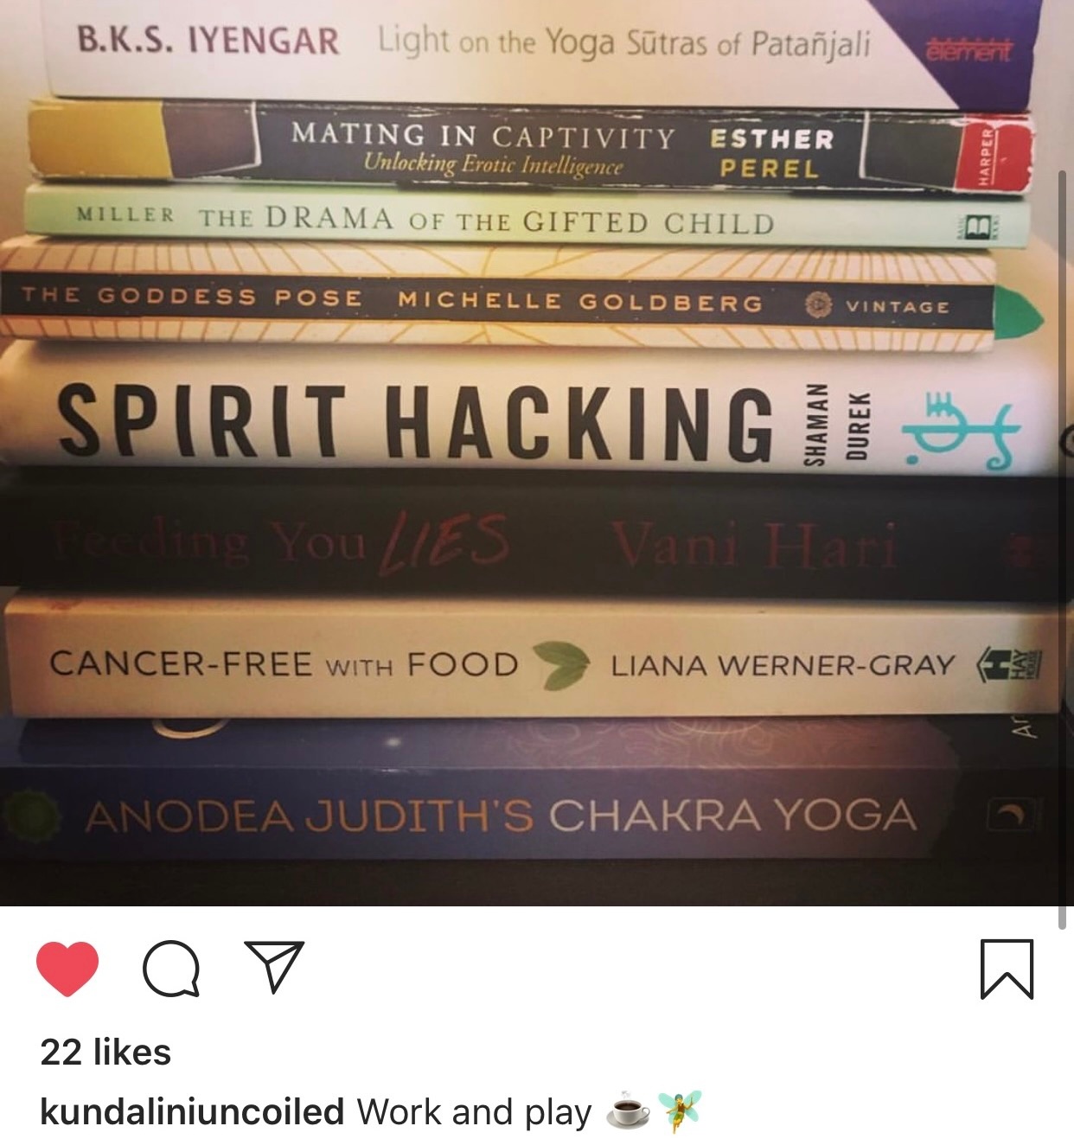This screenshot has width=1074, height=1139.
Task: View the 22 likes list
Action: coord(105,1053)
